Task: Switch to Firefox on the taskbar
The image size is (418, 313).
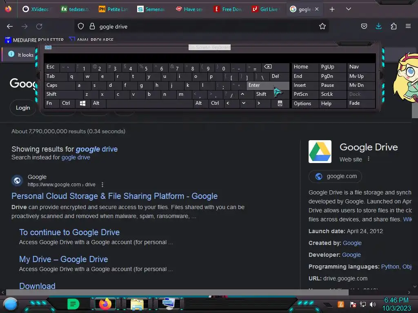Action: (x=105, y=304)
